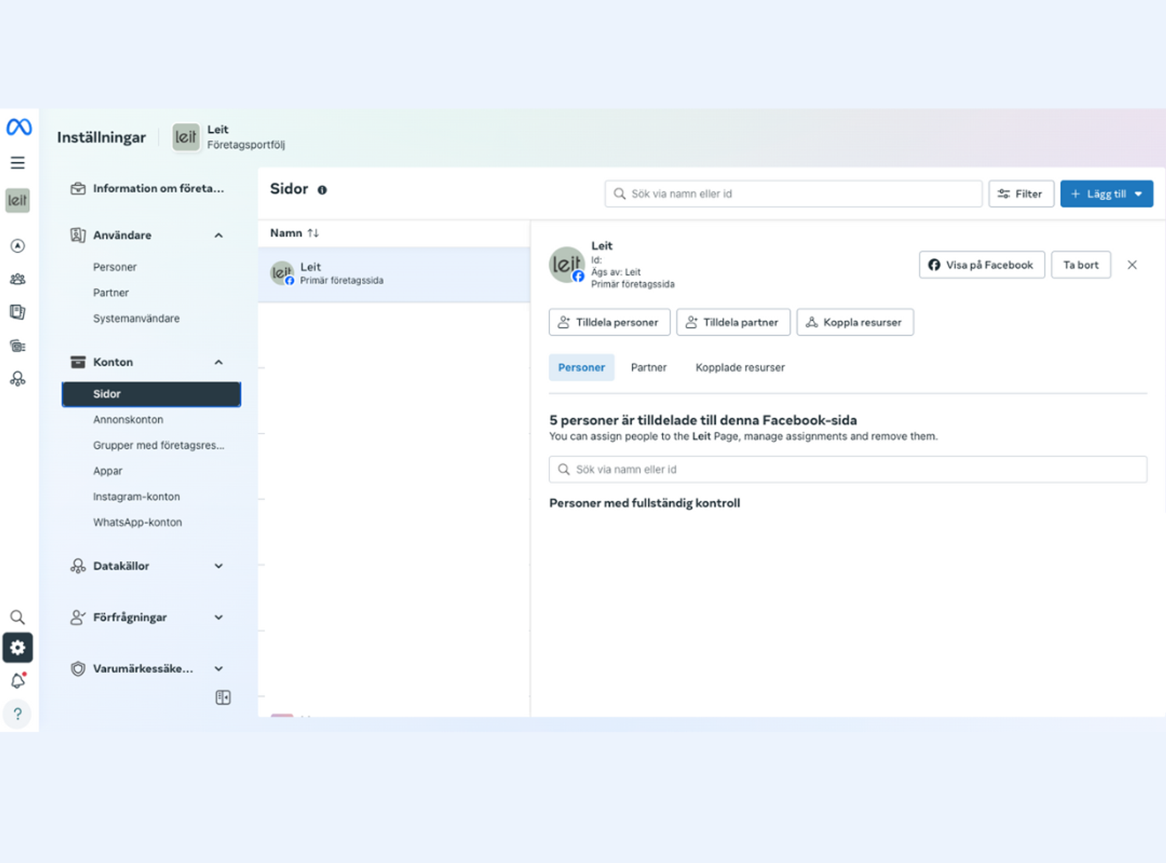
Task: Click the Meta logo icon
Action: point(19,128)
